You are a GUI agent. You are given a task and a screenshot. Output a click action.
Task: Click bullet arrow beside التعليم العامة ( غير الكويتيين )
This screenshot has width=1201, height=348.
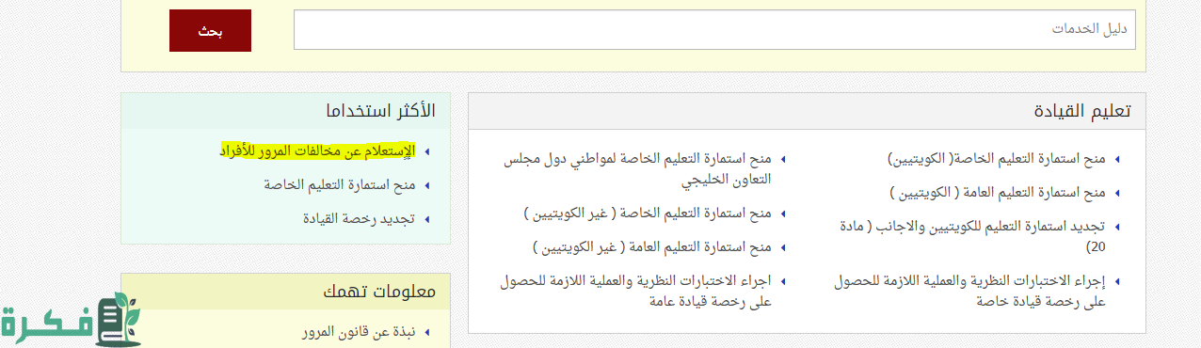point(782,248)
